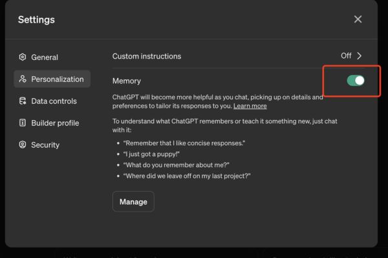The width and height of the screenshot is (388, 258).
Task: Close the Settings dialog with X
Action: pos(358,19)
